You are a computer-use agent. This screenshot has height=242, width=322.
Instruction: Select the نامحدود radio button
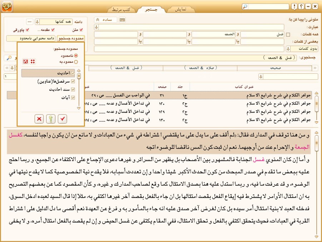click(x=76, y=55)
